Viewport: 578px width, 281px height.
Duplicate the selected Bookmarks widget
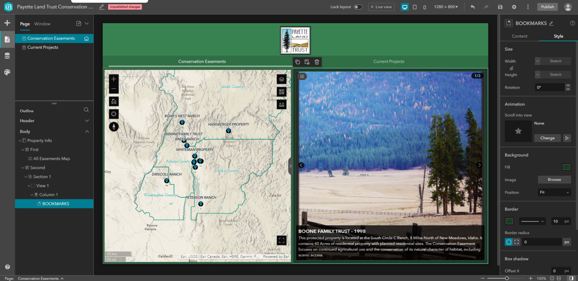[x=297, y=62]
